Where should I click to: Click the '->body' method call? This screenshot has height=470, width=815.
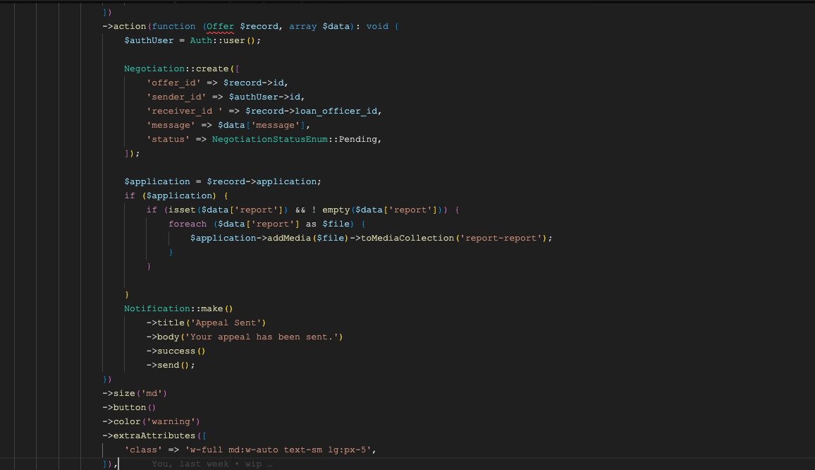pos(163,337)
